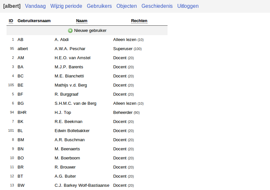The width and height of the screenshot is (270, 190).
Task: Click Uitloggen to log out
Action: click(188, 6)
